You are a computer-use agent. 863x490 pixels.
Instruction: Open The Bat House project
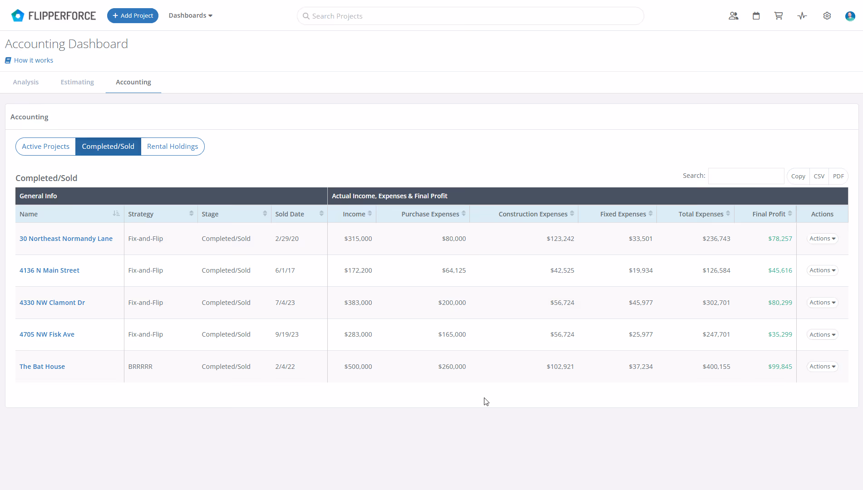pyautogui.click(x=42, y=367)
